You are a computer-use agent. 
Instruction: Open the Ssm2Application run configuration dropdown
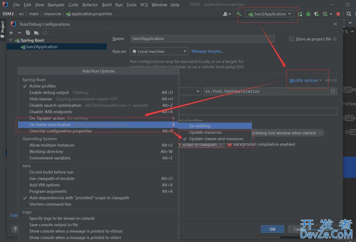tap(269, 14)
